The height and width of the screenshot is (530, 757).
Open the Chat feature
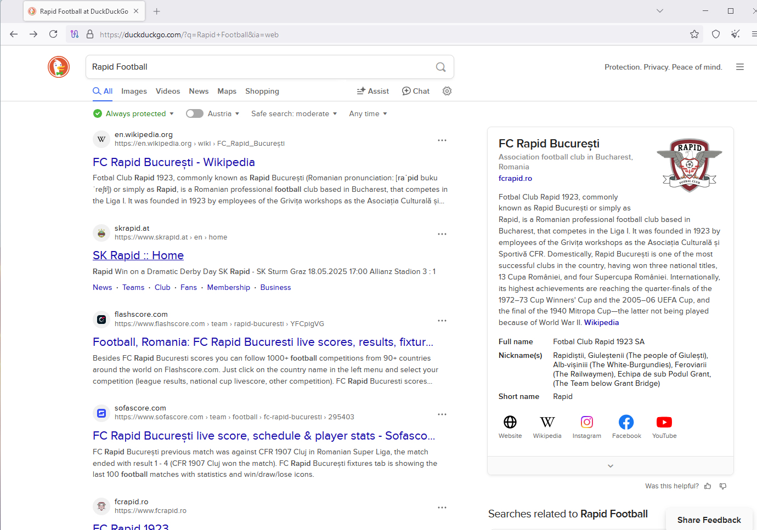click(416, 91)
